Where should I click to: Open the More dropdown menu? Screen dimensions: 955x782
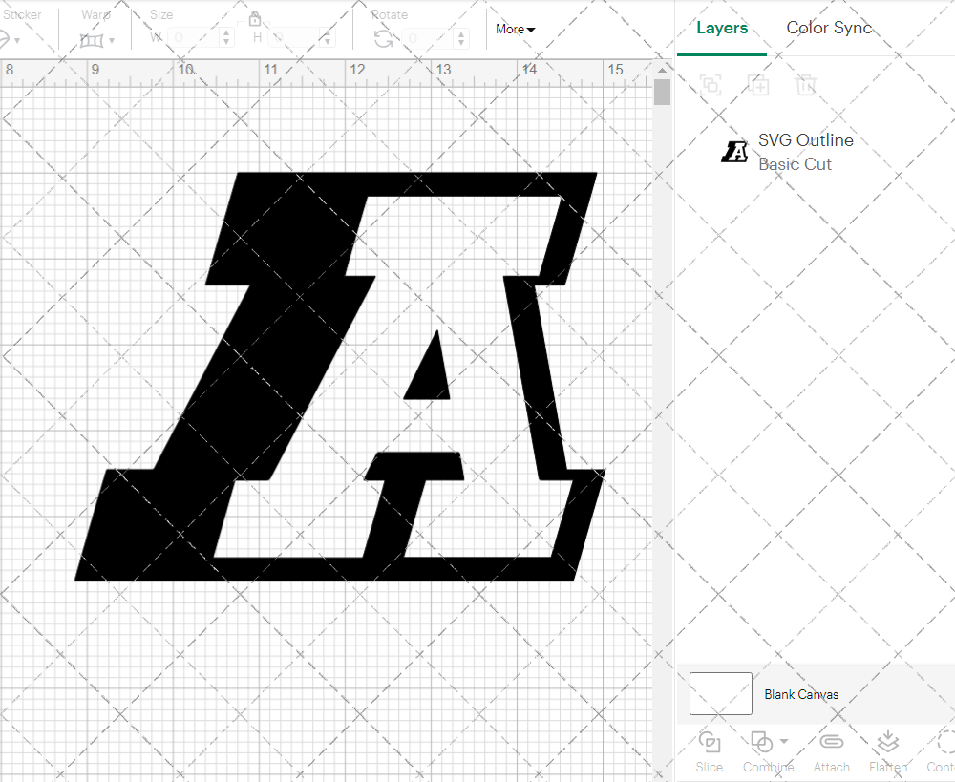point(514,30)
